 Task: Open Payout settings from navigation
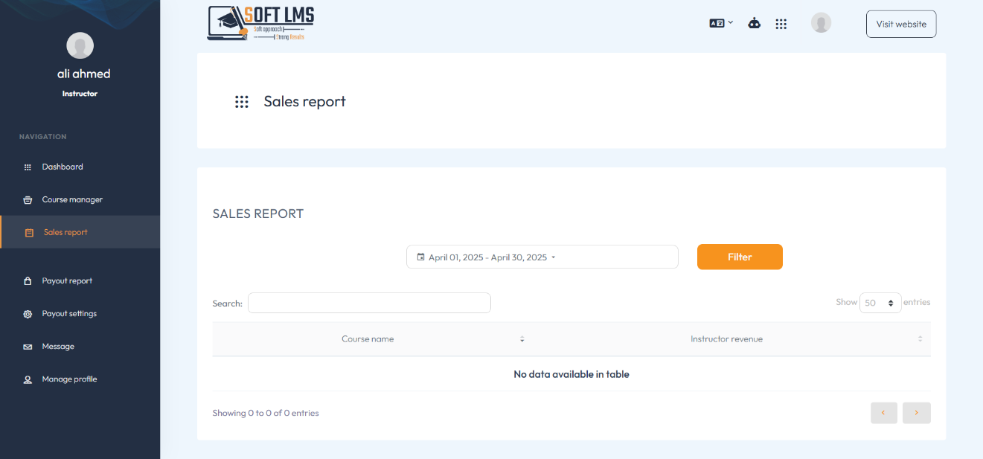point(80,314)
